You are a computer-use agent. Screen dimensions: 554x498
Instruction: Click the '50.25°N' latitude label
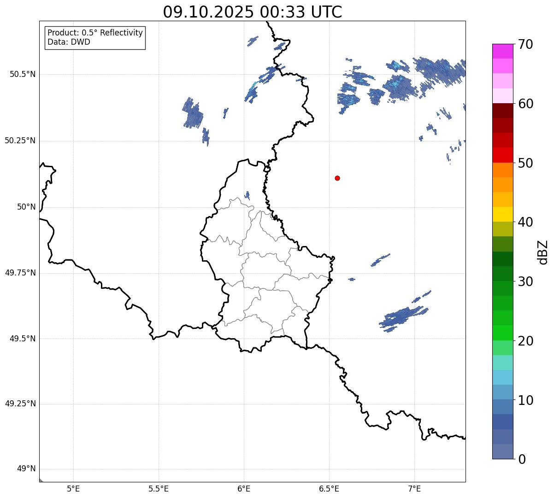20,141
